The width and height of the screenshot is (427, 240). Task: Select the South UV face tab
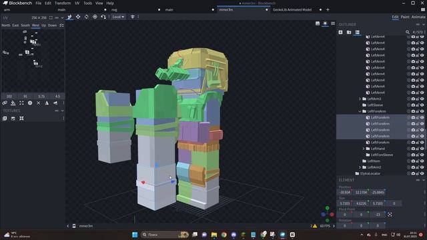25,25
